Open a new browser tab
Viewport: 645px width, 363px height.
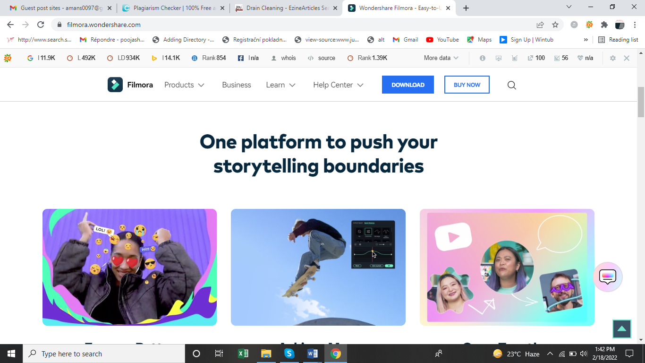tap(466, 8)
